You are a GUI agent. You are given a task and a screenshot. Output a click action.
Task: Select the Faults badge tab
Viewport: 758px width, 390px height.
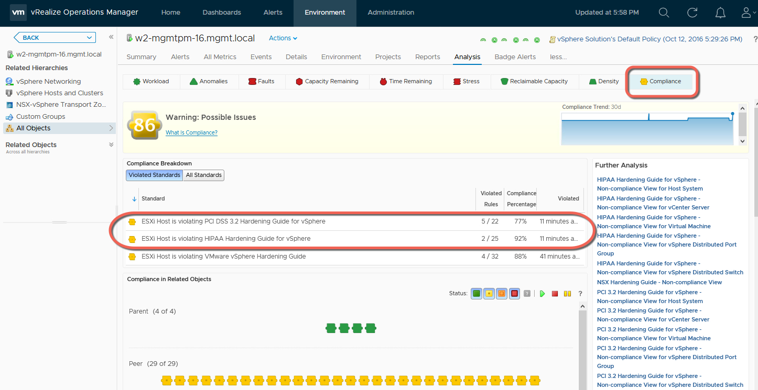(x=262, y=81)
